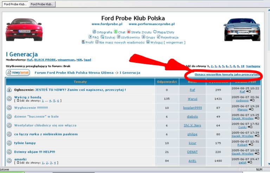Open topic Wygłuszenie !!!!!!!!!!
The width and height of the screenshot is (270, 173).
point(31,108)
